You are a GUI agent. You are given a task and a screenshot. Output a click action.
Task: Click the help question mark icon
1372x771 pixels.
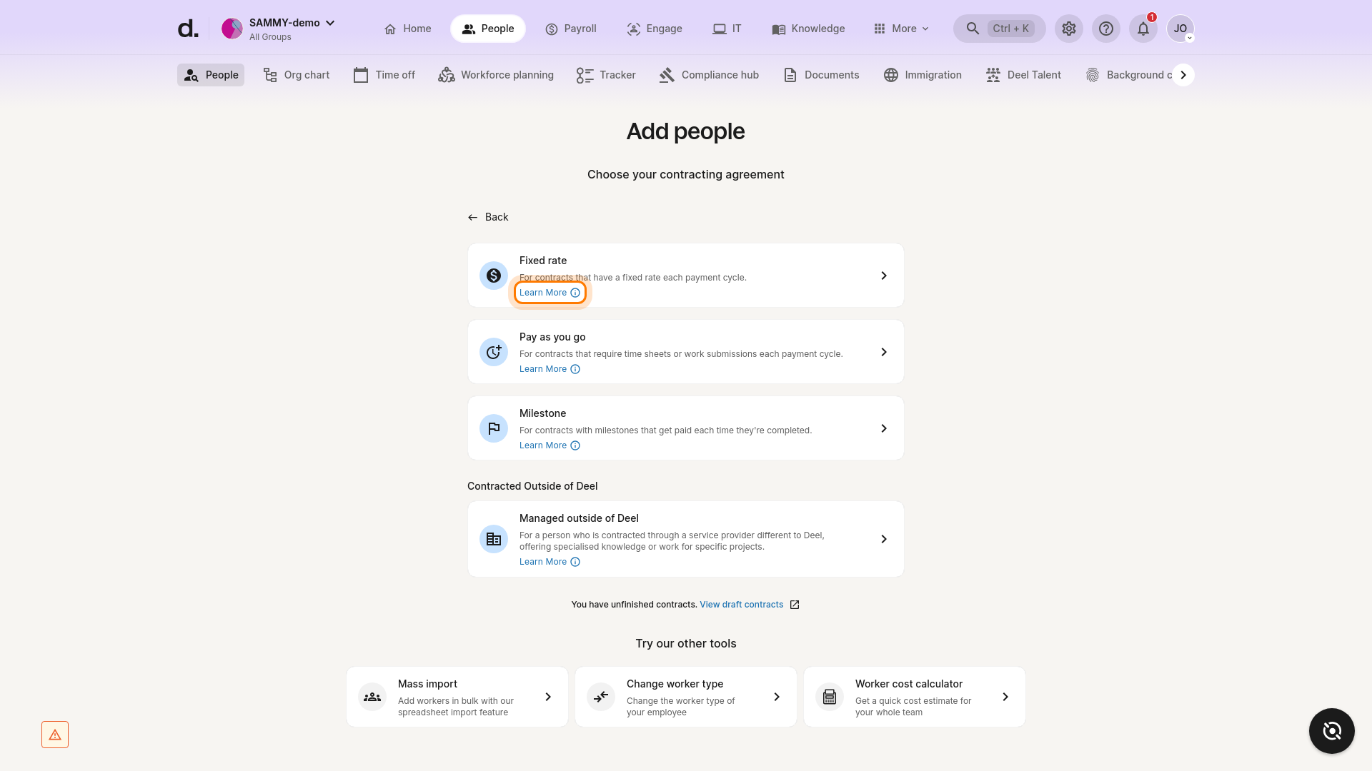tap(1106, 29)
